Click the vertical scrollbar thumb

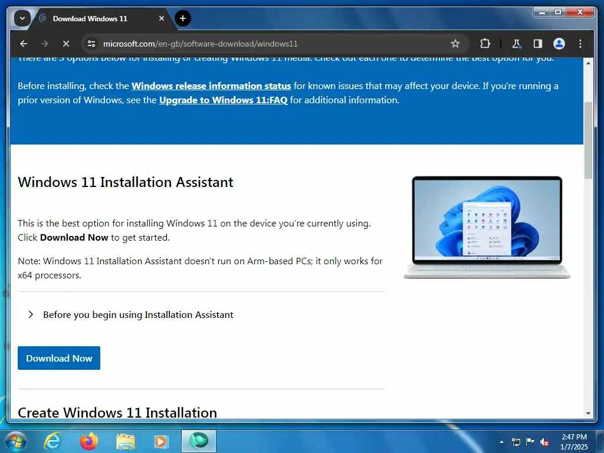pyautogui.click(x=588, y=140)
